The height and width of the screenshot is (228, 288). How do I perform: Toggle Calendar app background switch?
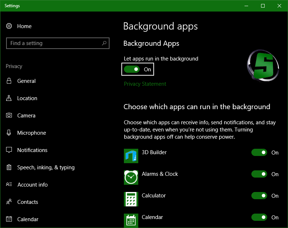coord(259,217)
